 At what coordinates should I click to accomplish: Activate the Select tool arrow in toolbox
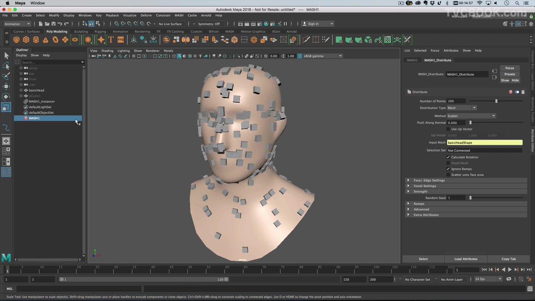coord(6,56)
